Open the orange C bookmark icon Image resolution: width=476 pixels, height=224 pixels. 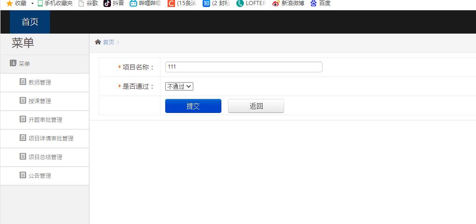click(x=171, y=4)
